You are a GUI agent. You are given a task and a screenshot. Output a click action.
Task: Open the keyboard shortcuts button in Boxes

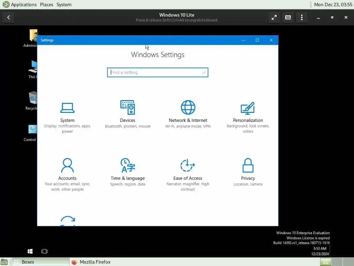coord(288,17)
